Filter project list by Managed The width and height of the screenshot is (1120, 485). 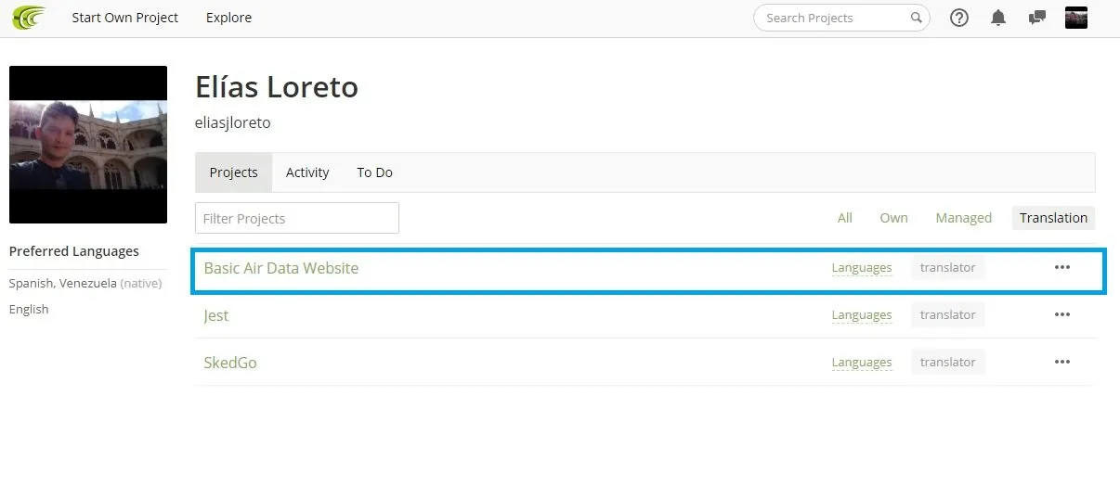pyautogui.click(x=963, y=218)
